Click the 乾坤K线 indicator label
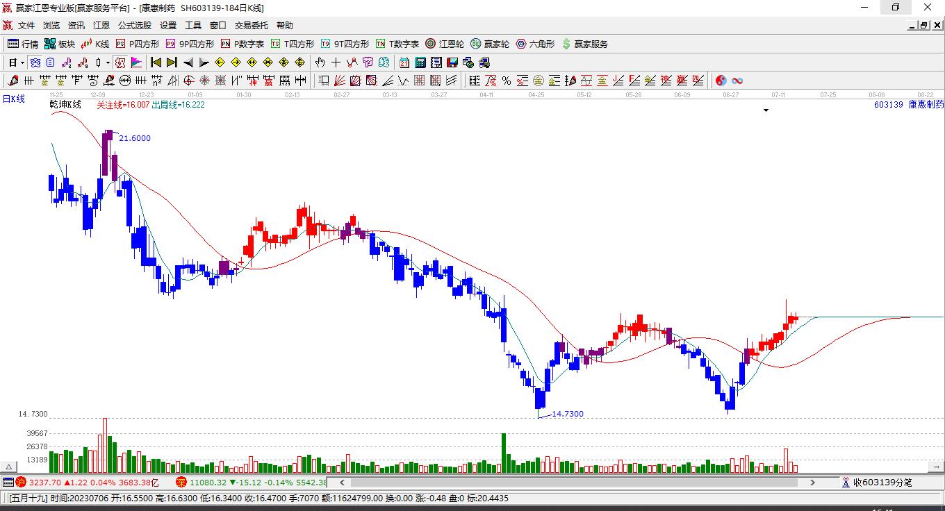This screenshot has width=945, height=511. tap(65, 105)
